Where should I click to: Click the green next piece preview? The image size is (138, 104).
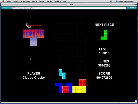[x=104, y=35]
